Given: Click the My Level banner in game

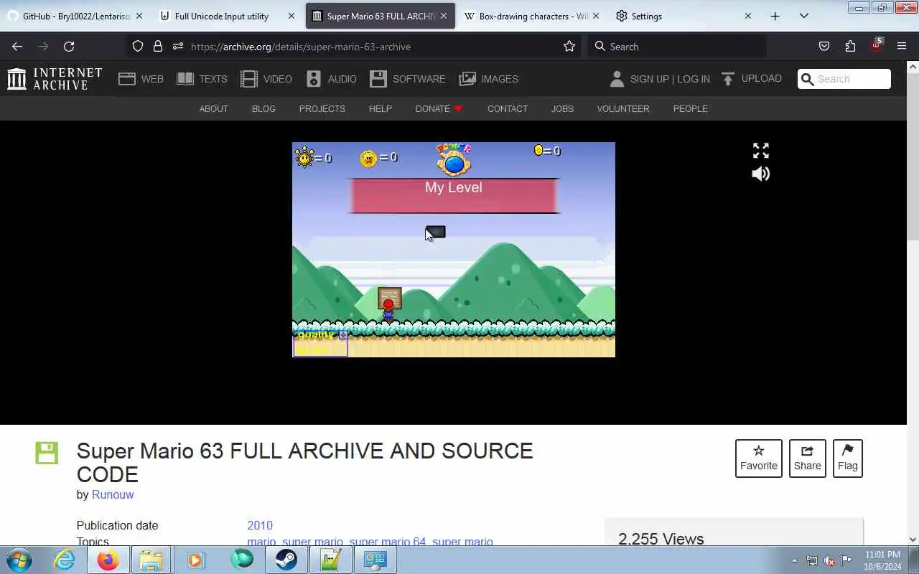Looking at the screenshot, I should tap(454, 196).
